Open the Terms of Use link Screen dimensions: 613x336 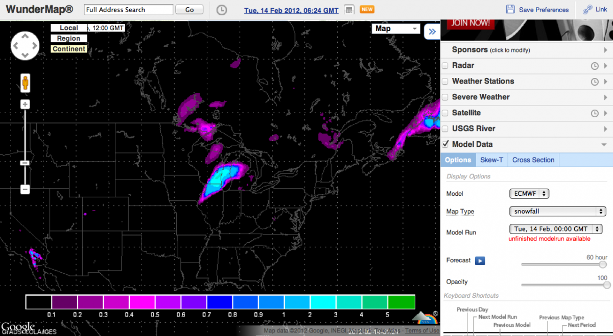coord(422,331)
